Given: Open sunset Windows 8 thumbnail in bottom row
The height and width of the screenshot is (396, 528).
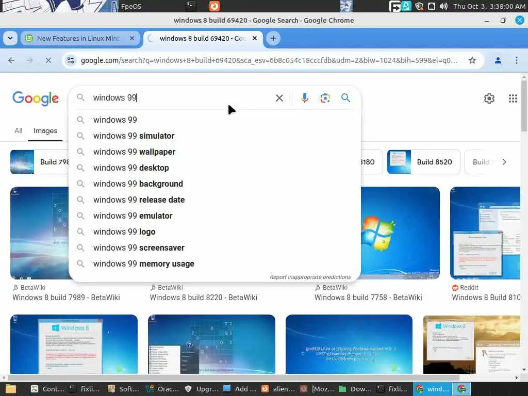Looking at the screenshot, I should pos(472,344).
